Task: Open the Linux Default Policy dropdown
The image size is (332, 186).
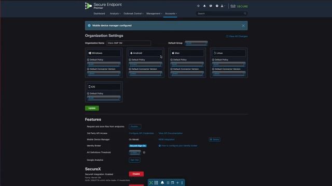Action: [x=229, y=64]
